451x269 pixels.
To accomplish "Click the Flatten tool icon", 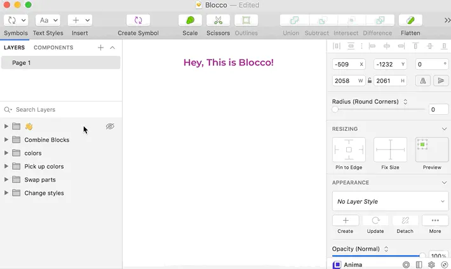I will [x=410, y=20].
